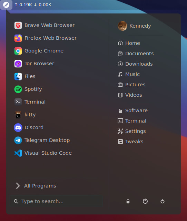Click the Documents page icon
Image resolution: width=187 pixels, height=221 pixels.
[120, 54]
